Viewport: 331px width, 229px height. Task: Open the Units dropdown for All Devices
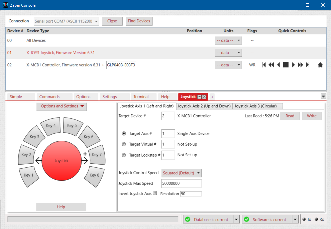point(228,40)
